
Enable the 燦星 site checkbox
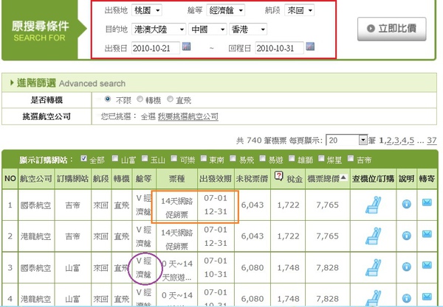(x=321, y=158)
